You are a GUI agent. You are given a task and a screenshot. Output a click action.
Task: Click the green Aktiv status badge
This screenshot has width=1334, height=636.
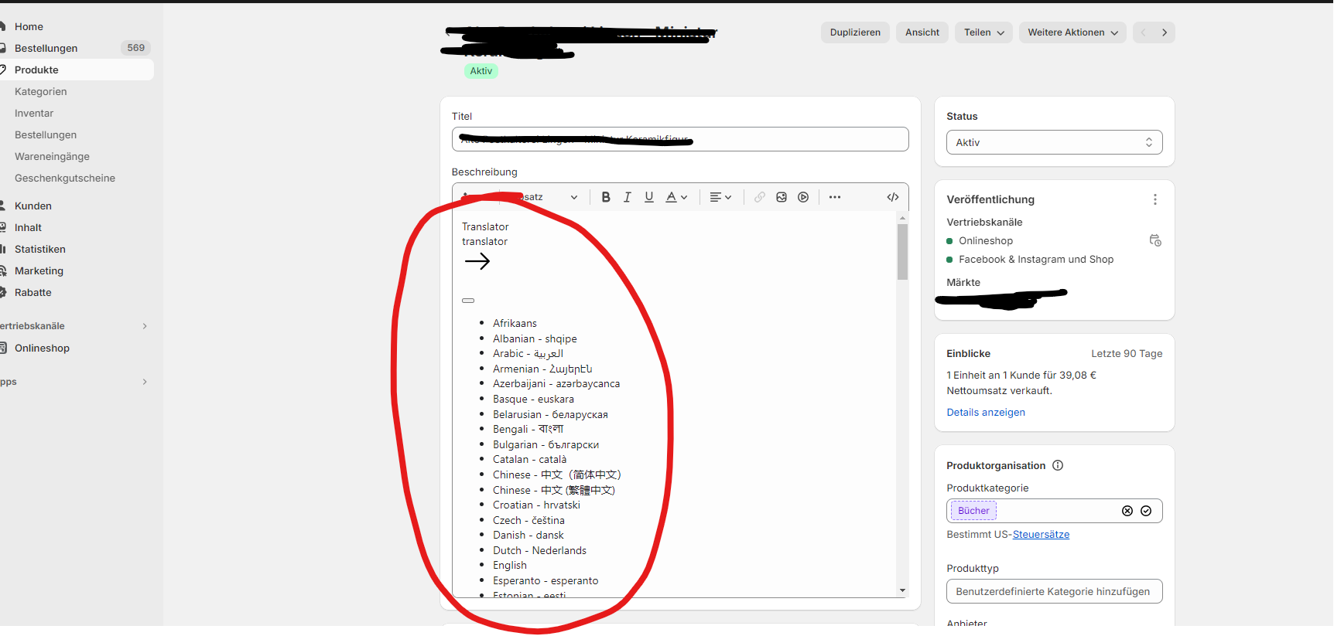click(481, 71)
